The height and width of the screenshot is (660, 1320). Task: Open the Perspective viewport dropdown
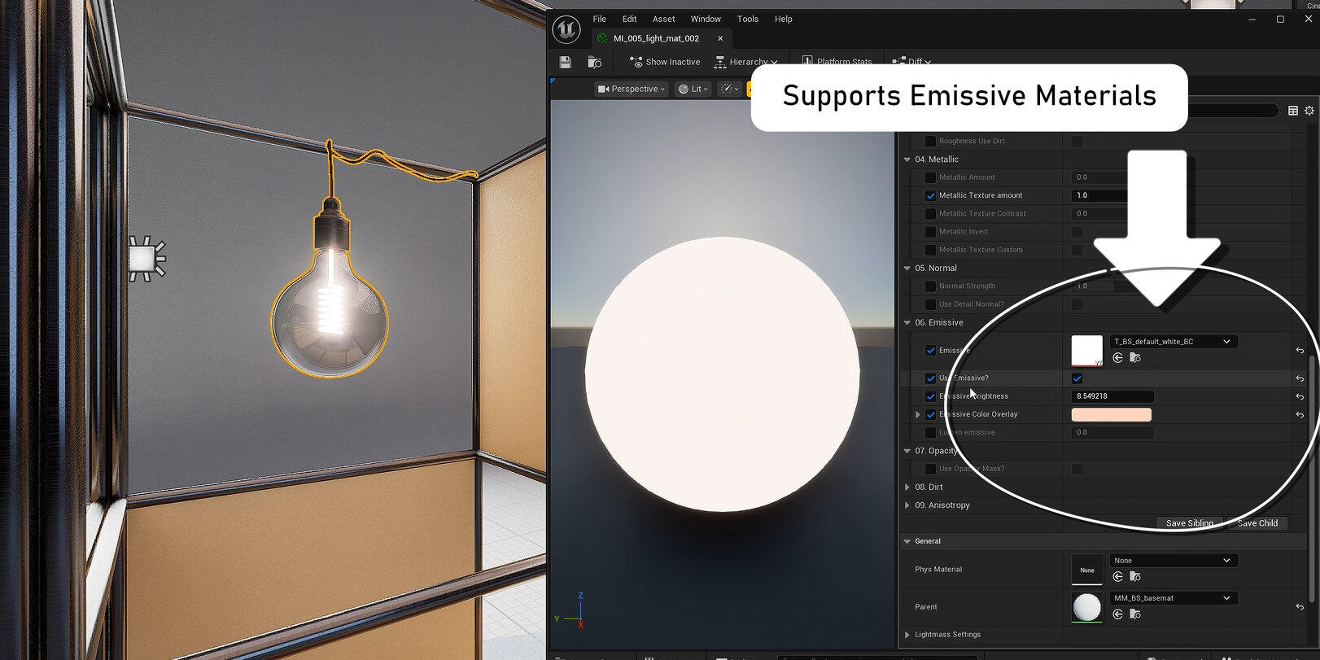click(x=632, y=89)
